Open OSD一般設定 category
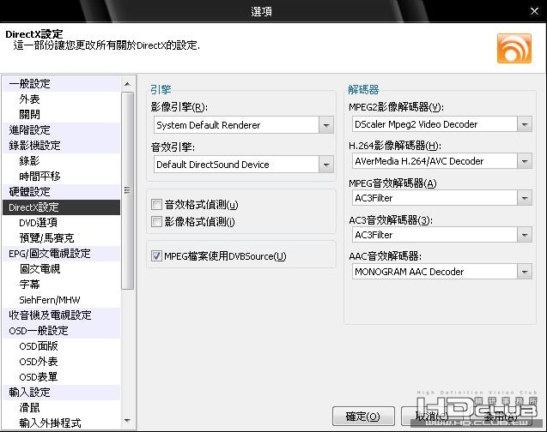547x432 pixels. [x=62, y=331]
